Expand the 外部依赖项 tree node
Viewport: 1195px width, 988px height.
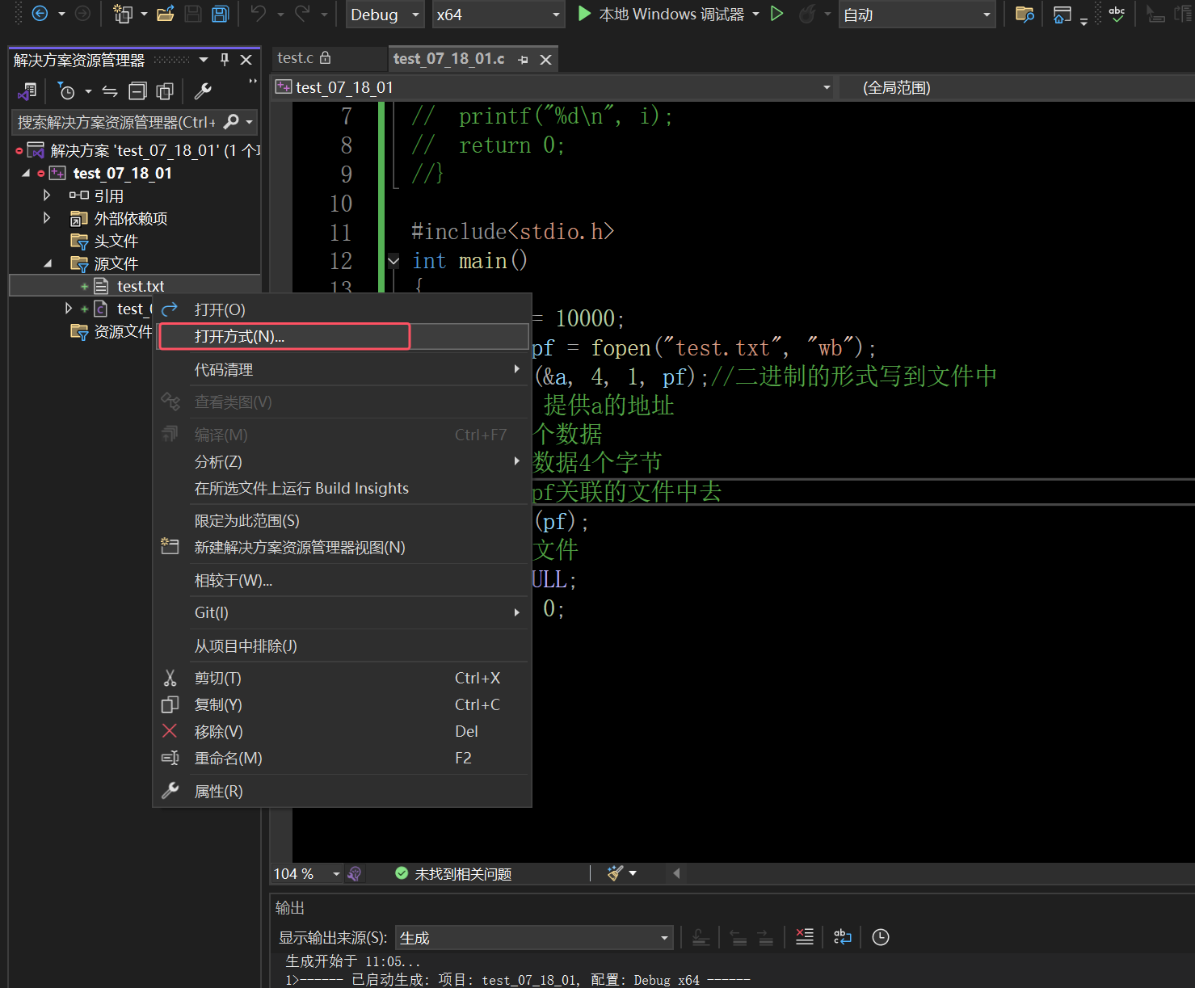(x=47, y=218)
